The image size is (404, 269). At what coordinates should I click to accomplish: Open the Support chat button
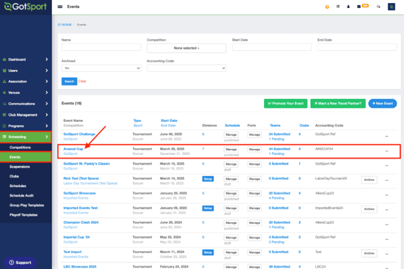(20, 262)
